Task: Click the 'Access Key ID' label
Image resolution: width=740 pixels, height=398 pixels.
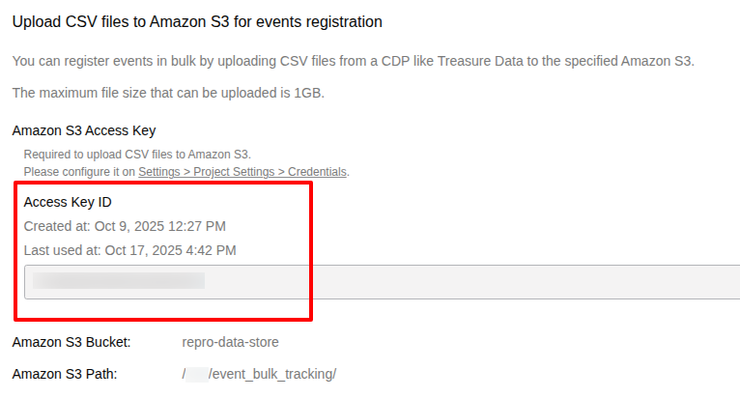Action: [69, 202]
